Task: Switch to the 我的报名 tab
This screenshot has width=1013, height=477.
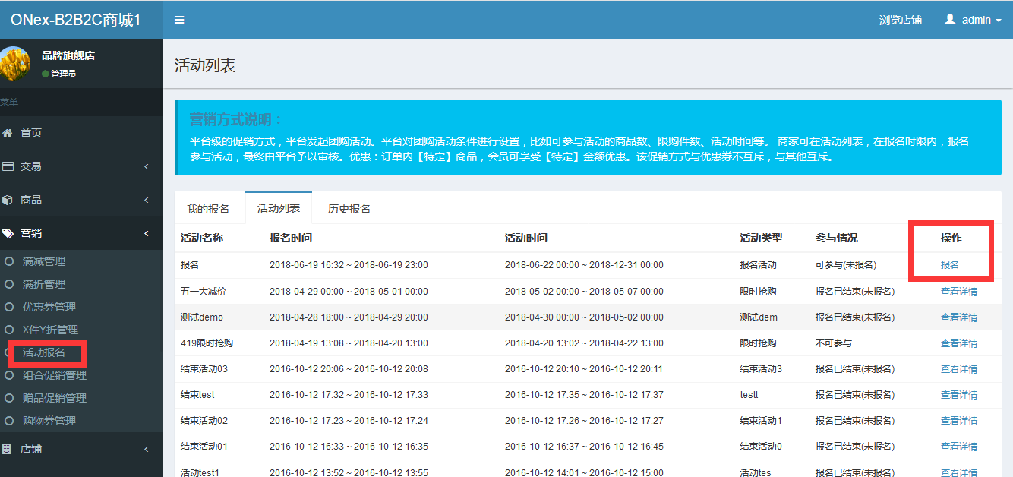Action: [208, 209]
